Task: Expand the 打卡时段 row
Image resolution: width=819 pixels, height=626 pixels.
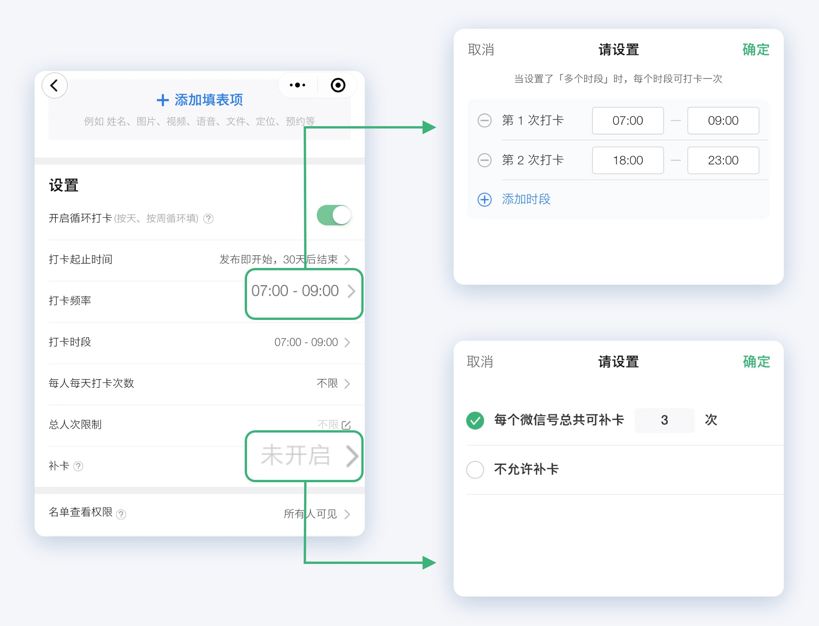Action: tap(348, 342)
